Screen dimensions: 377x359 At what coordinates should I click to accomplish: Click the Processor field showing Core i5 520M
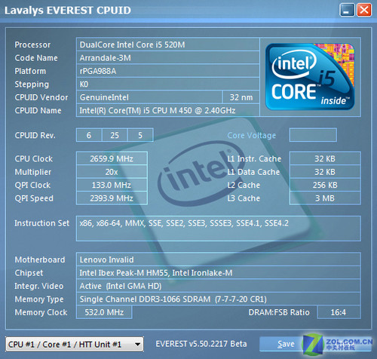(x=168, y=44)
